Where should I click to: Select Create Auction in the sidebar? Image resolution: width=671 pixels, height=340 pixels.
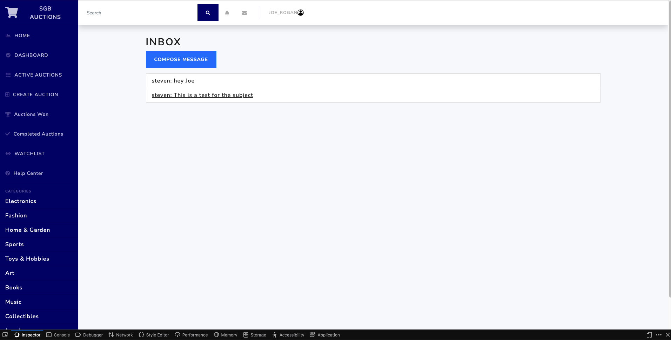pos(35,94)
